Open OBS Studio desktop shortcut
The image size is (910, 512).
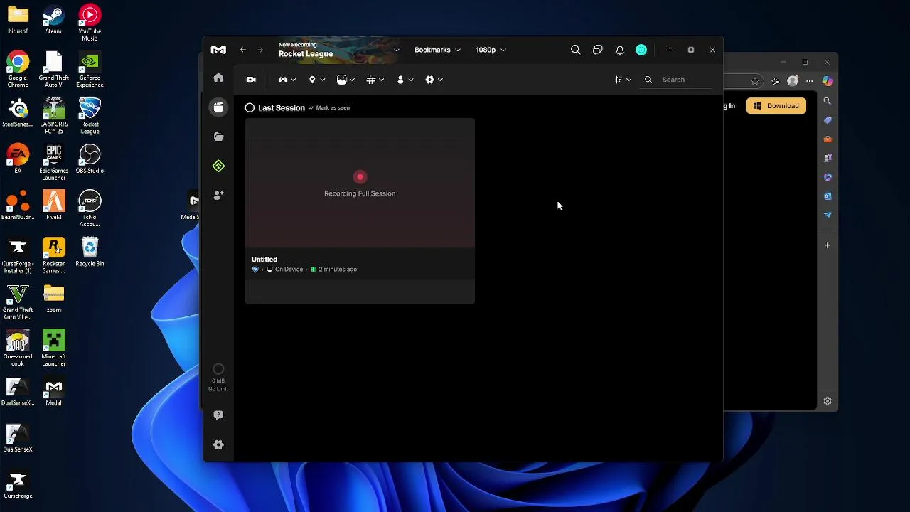point(90,159)
